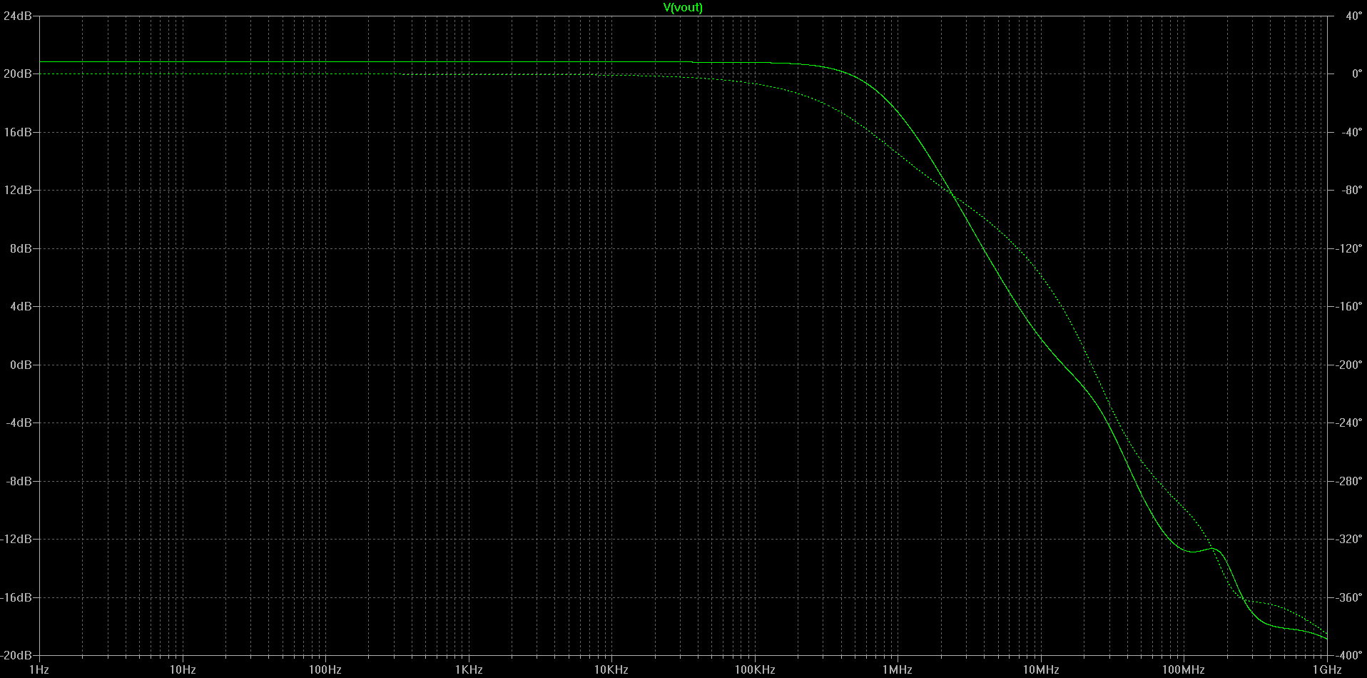Click the -160° phase axis label
The height and width of the screenshot is (678, 1367).
tap(1349, 307)
